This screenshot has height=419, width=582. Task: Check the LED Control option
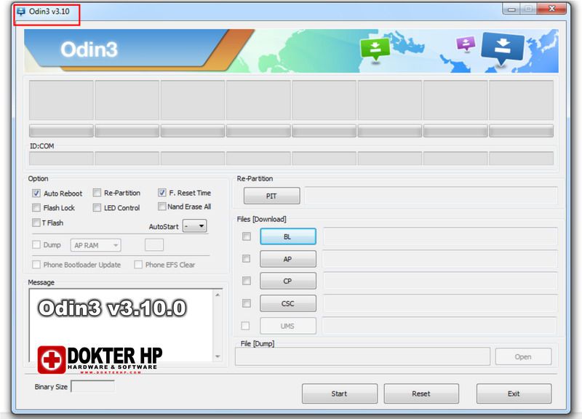(x=97, y=208)
